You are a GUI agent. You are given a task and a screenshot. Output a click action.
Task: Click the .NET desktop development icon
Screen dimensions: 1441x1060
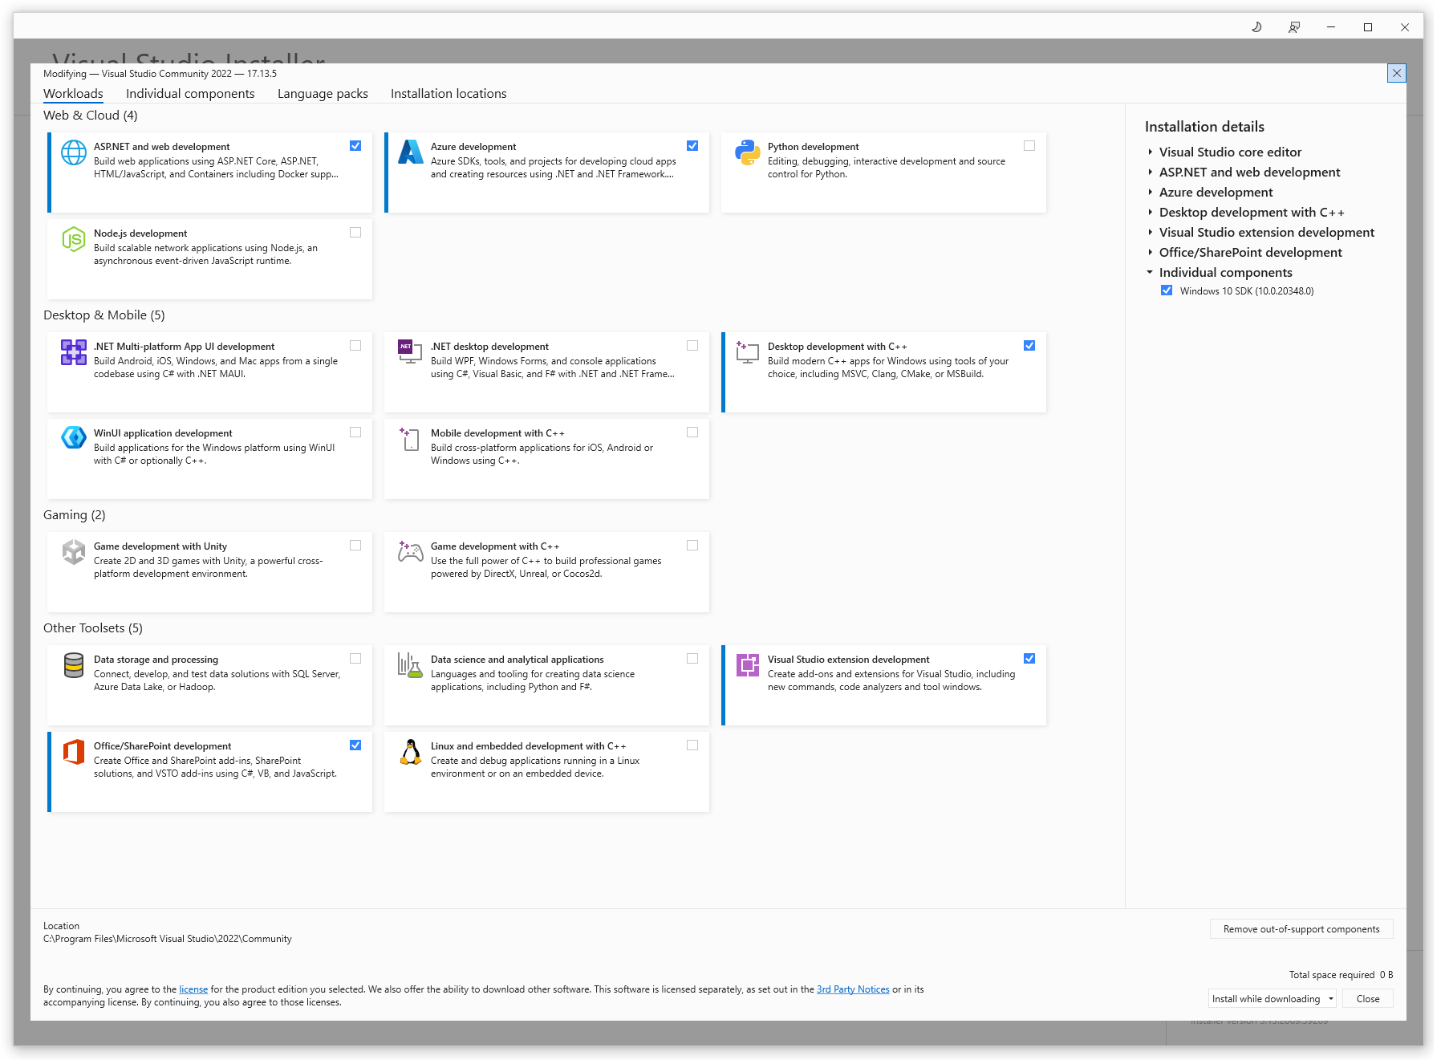411,351
